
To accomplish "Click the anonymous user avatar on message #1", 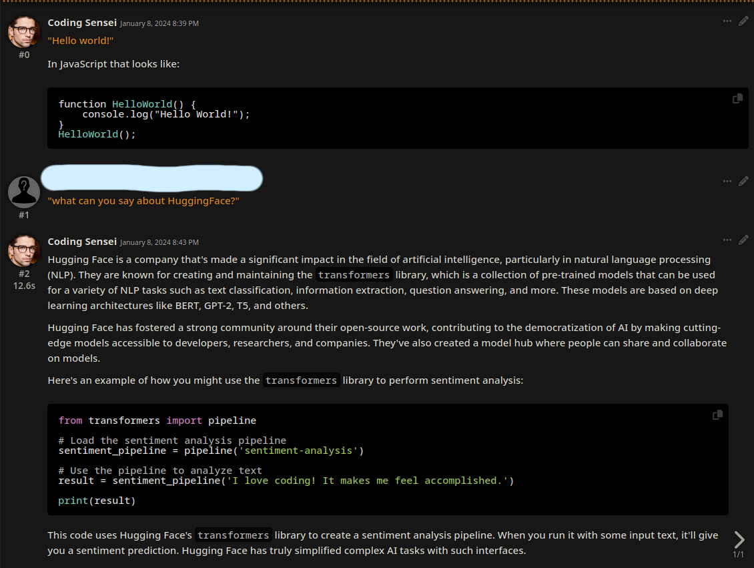I will (24, 192).
